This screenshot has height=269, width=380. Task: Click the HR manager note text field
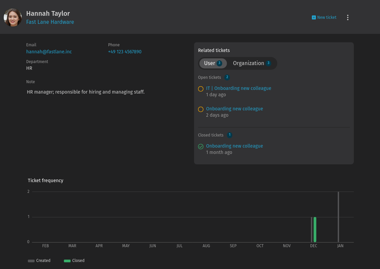(x=86, y=92)
